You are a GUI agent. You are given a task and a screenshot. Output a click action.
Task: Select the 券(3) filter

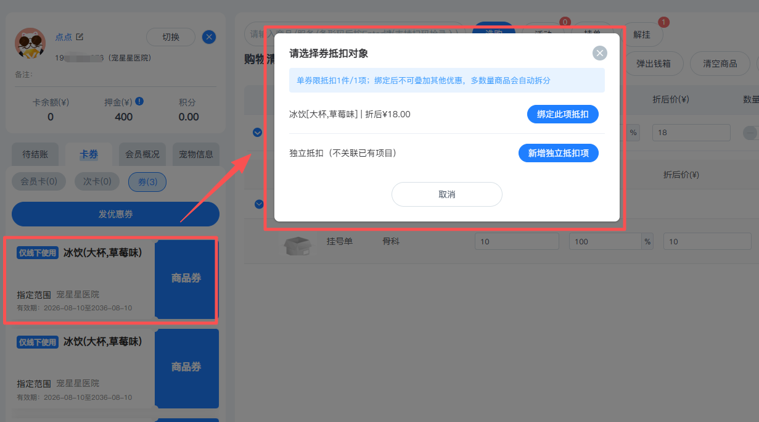tap(147, 181)
